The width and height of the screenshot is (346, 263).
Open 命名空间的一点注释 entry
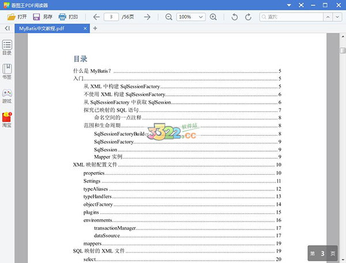187,118
